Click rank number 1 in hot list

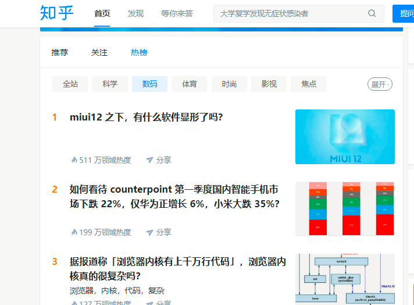pos(55,117)
